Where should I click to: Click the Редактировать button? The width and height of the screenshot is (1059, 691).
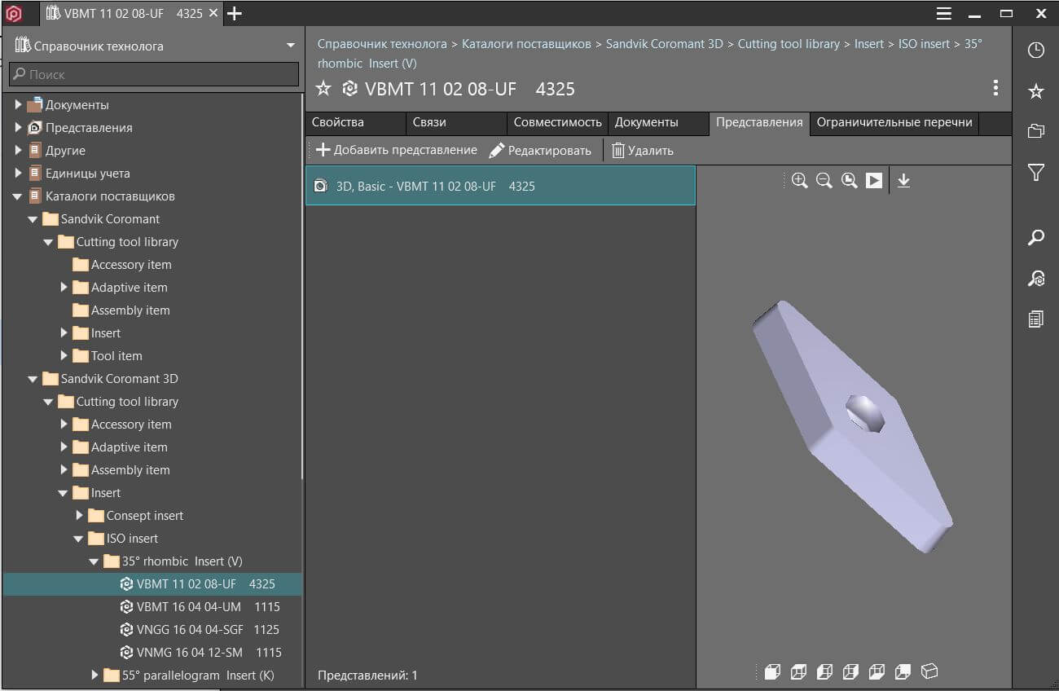540,150
